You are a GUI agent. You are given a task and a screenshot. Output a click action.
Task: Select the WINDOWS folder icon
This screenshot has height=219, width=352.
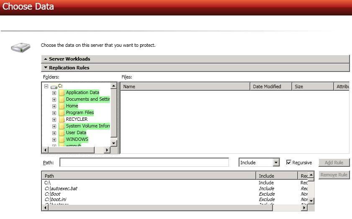[62, 140]
